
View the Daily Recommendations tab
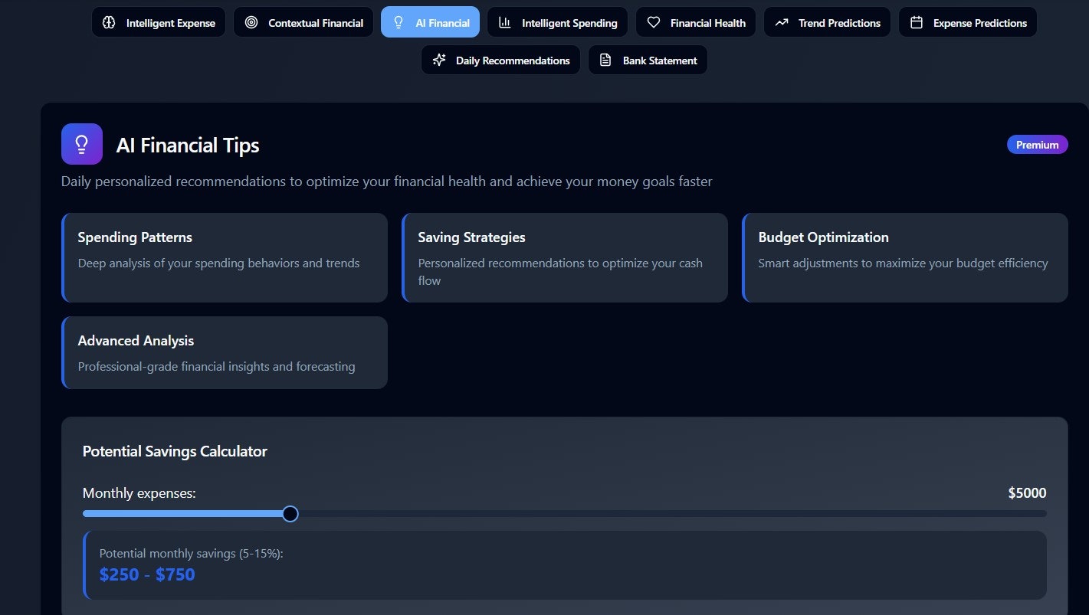coord(500,60)
